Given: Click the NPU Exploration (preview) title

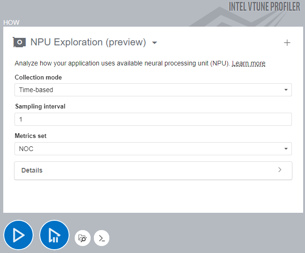Looking at the screenshot, I should (88, 42).
